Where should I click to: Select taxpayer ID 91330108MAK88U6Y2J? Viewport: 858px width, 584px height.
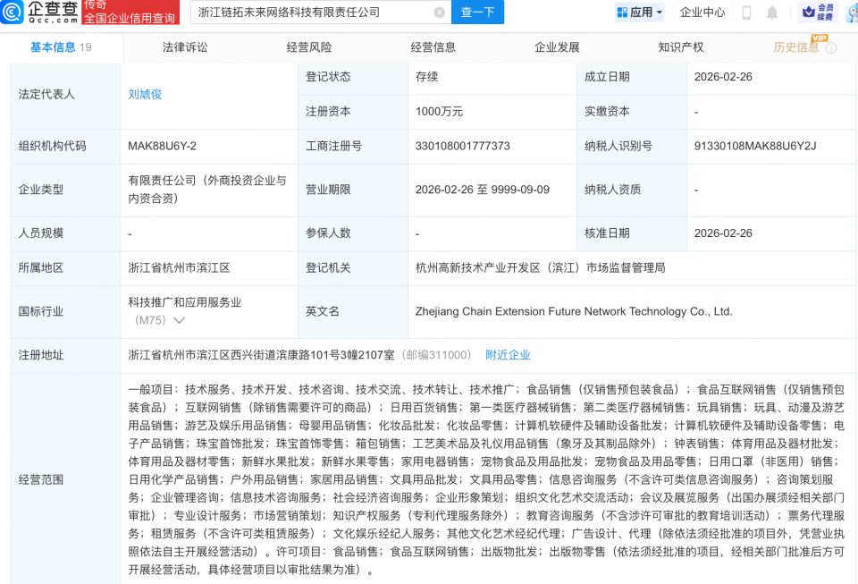coord(754,146)
